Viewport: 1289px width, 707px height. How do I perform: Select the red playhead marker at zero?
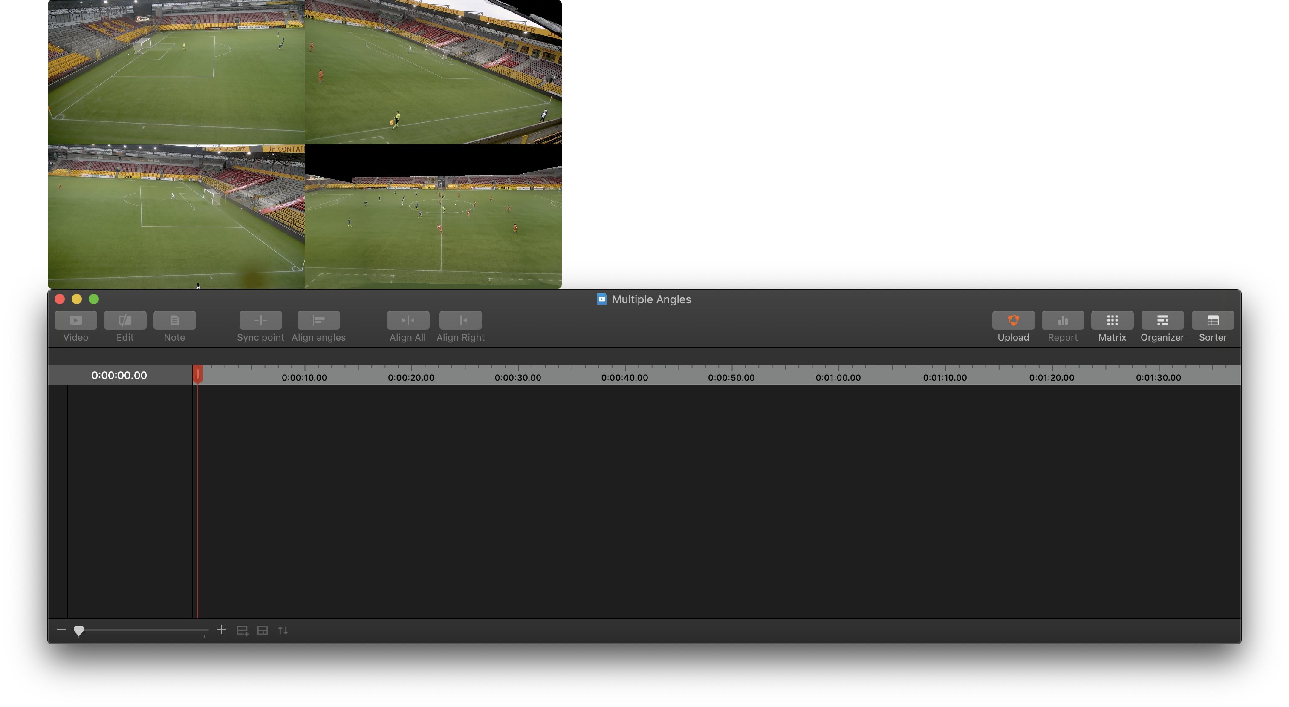tap(198, 374)
